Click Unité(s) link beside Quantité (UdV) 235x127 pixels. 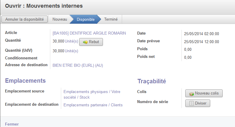pos(71,51)
